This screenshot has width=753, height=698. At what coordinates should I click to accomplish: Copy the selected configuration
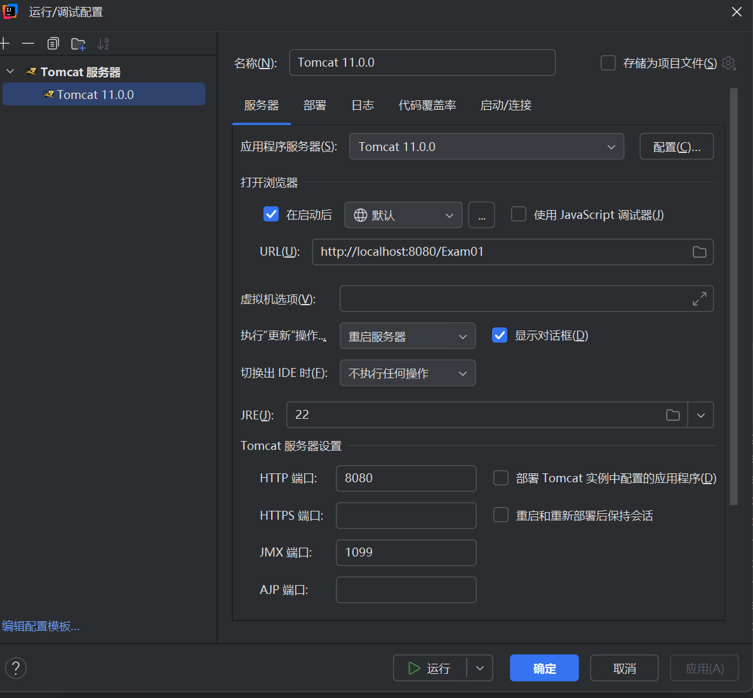(x=53, y=44)
